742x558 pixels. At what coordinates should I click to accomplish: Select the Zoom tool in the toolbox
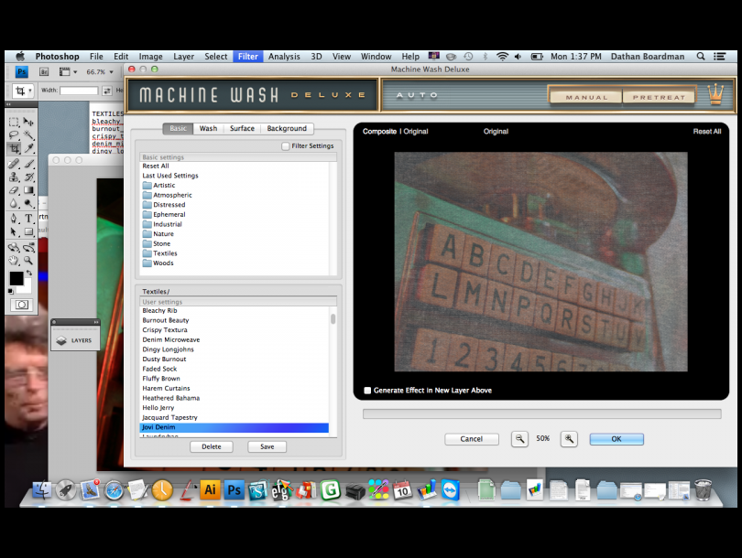click(29, 261)
